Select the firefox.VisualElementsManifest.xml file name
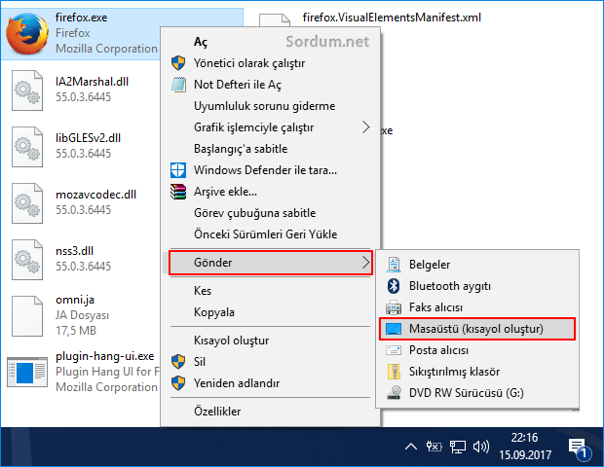Image resolution: width=604 pixels, height=467 pixels. click(x=392, y=18)
